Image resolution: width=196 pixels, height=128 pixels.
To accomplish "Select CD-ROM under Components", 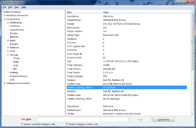I will tap(15, 26).
